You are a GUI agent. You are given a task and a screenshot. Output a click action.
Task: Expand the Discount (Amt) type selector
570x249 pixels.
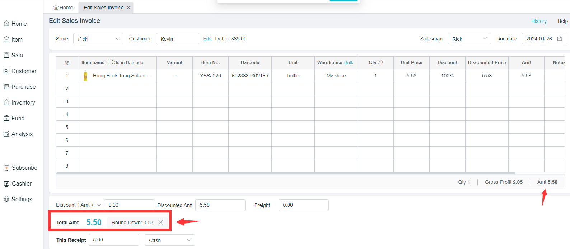(99, 205)
